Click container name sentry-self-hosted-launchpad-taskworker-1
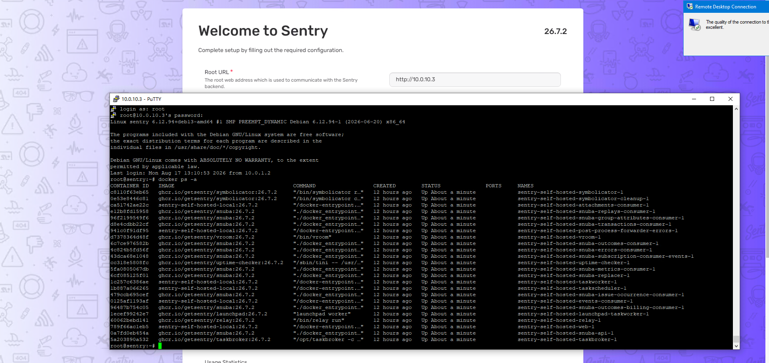This screenshot has width=769, height=363. (583, 314)
